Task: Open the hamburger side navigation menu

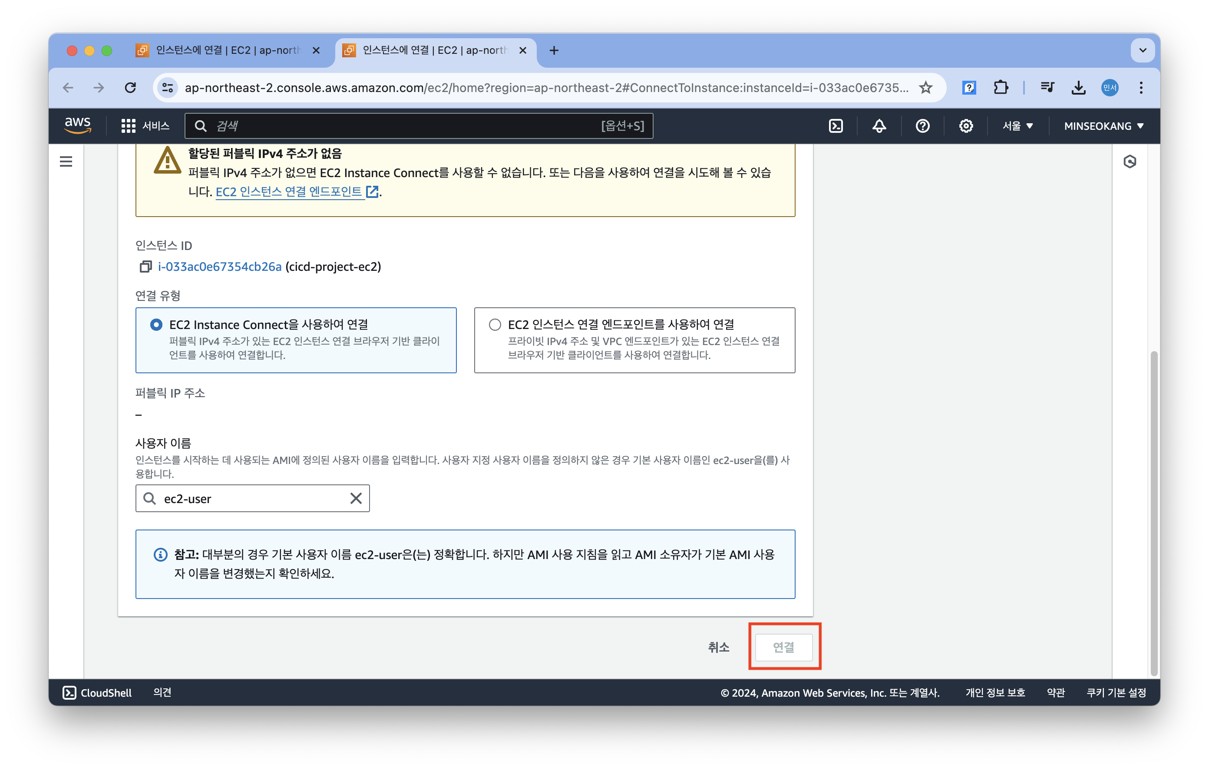Action: (x=66, y=161)
